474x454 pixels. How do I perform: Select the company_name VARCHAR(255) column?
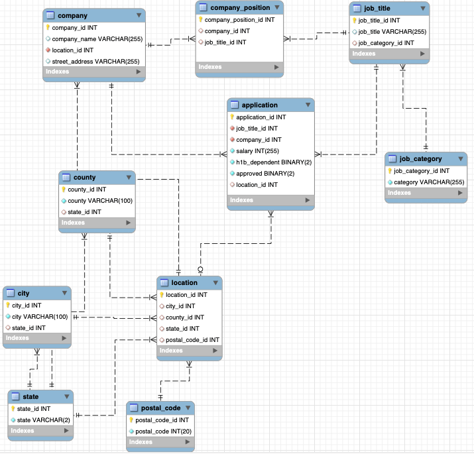tap(94, 38)
